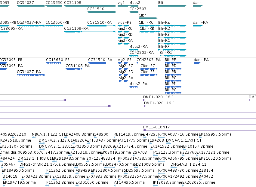Open the danr-RA transcript
256x187 pixels.
(x=198, y=26)
